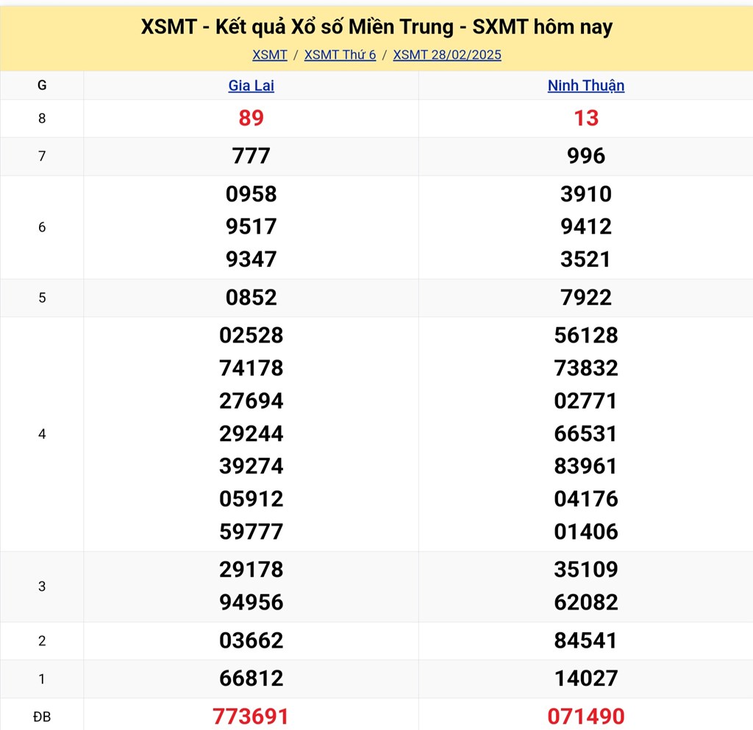Select Gia Lai prize 5 number 0852
This screenshot has width=753, height=730.
pyautogui.click(x=251, y=298)
